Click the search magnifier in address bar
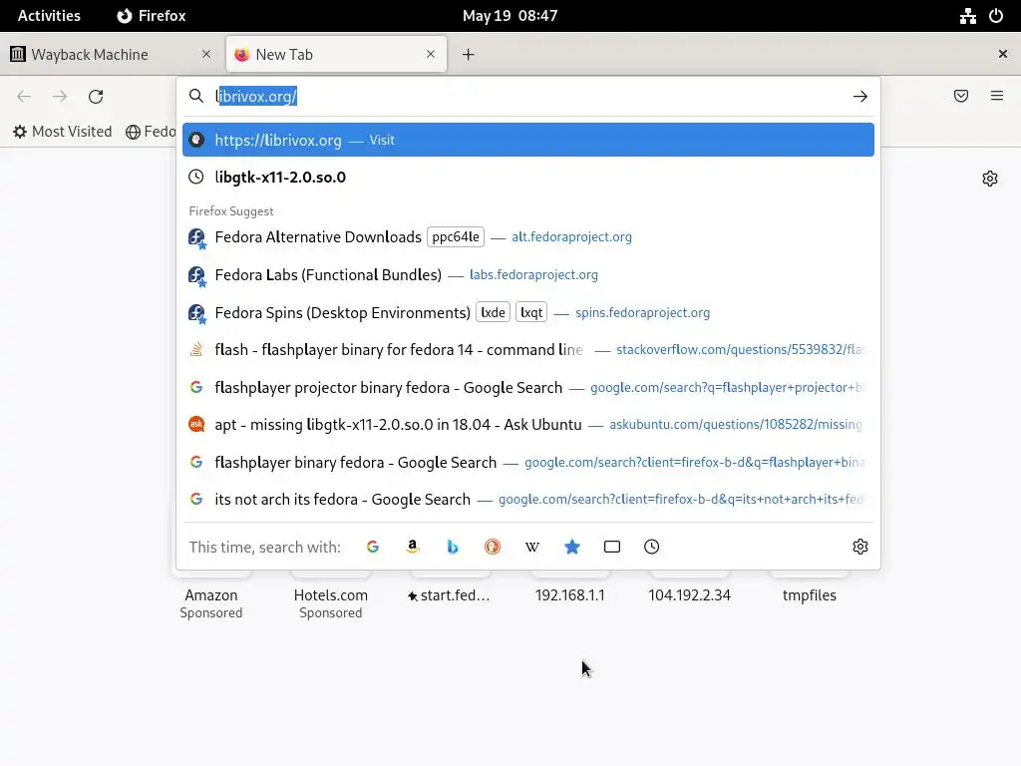Viewport: 1021px width, 766px height. [196, 97]
